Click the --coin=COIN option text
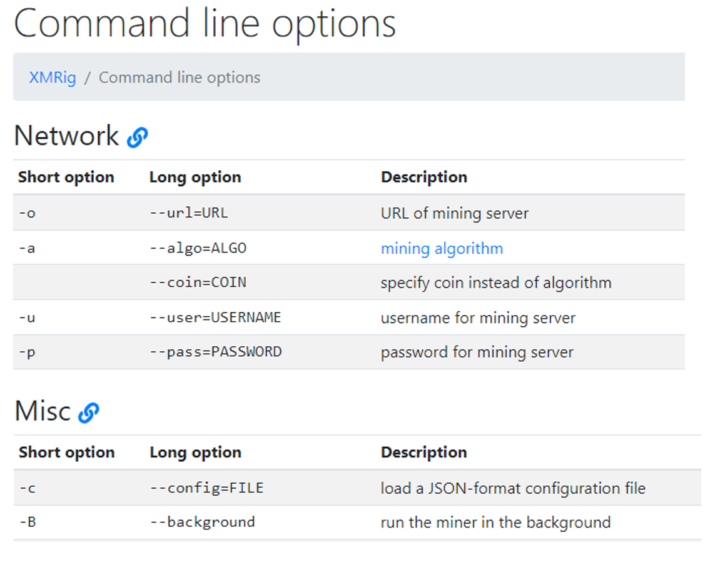Image resolution: width=720 pixels, height=578 pixels. click(x=198, y=282)
